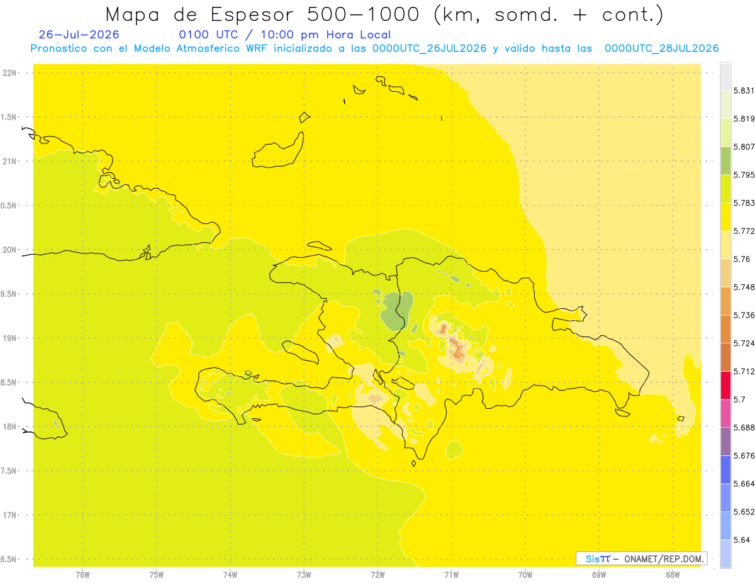Click the '5.736' colorbar value
This screenshot has height=583, width=755.
click(744, 315)
